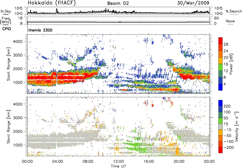Click the '60' Nave axis tick label

point(216,18)
